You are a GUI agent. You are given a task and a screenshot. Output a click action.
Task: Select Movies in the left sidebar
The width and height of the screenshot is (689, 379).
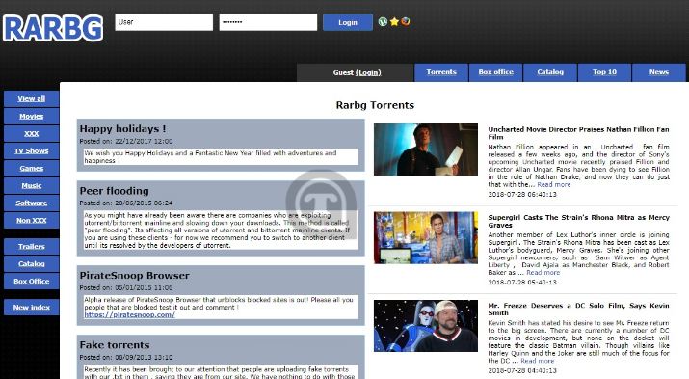[31, 116]
